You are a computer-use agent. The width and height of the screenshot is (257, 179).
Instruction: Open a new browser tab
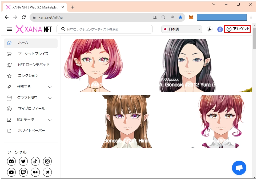(x=73, y=7)
